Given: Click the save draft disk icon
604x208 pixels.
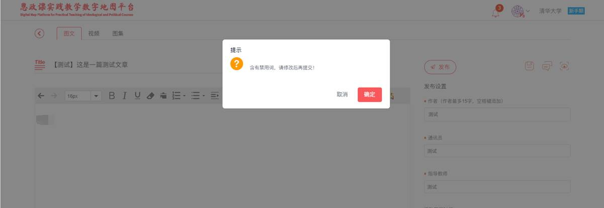Looking at the screenshot, I should tap(530, 66).
